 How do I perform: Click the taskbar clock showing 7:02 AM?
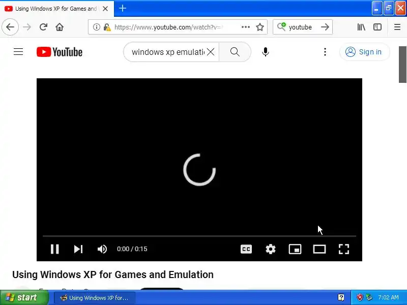388,297
